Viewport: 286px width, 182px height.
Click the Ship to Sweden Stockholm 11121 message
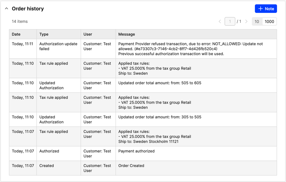point(148,141)
